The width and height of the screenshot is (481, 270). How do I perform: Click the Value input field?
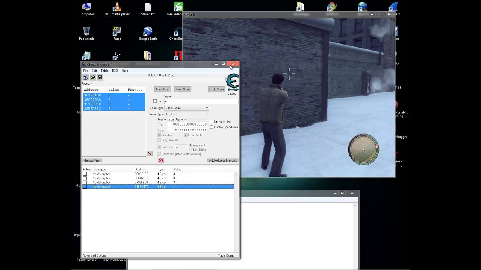click(x=201, y=101)
